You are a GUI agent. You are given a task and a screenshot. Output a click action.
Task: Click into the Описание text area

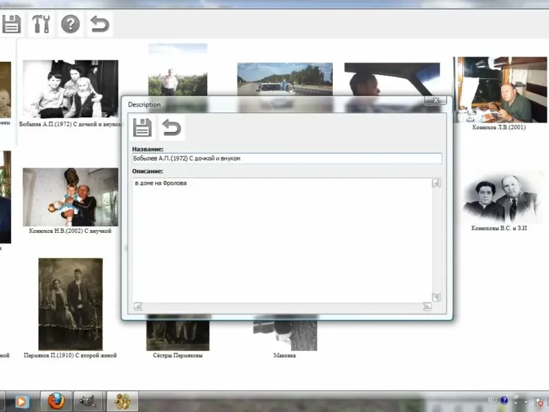point(282,240)
